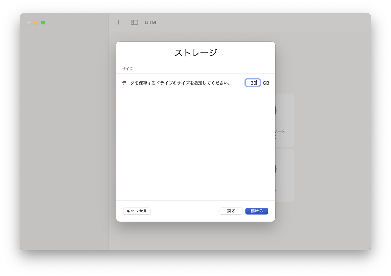Toggle the sidebar icon in the UTM toolbar

pos(134,22)
